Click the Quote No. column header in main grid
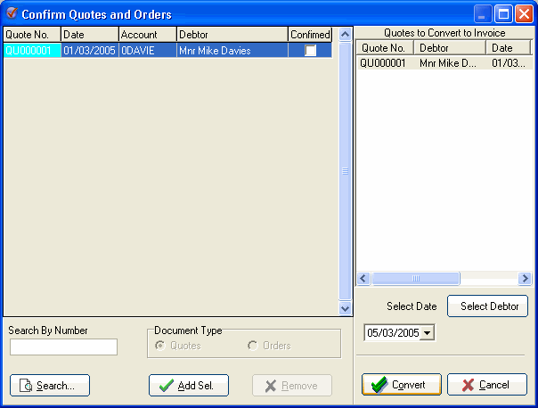538x408 pixels. (x=32, y=35)
